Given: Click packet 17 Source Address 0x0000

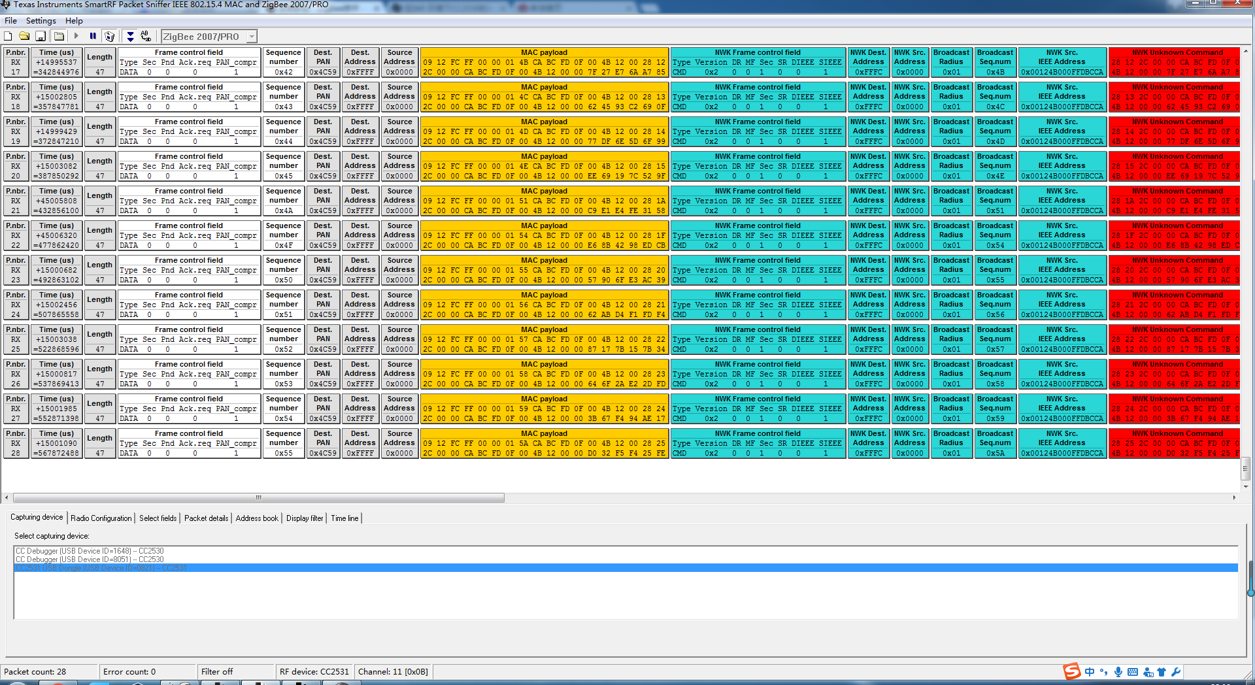Looking at the screenshot, I should [399, 62].
